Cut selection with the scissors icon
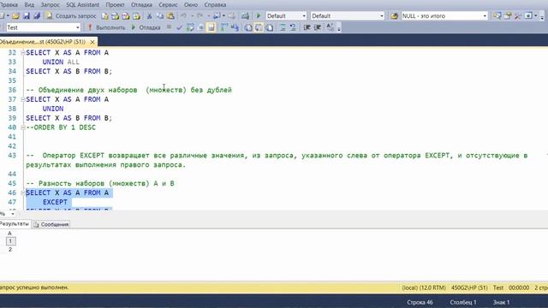Viewport: 548px width, 308px height. point(149,16)
